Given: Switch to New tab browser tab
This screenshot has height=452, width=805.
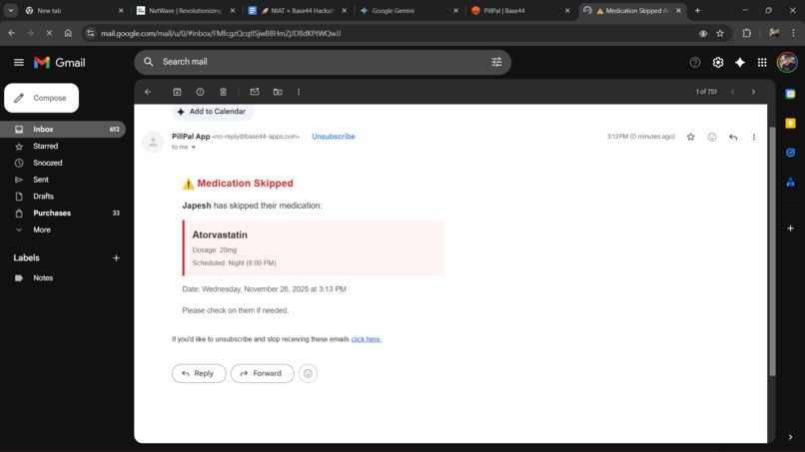Looking at the screenshot, I should point(72,10).
